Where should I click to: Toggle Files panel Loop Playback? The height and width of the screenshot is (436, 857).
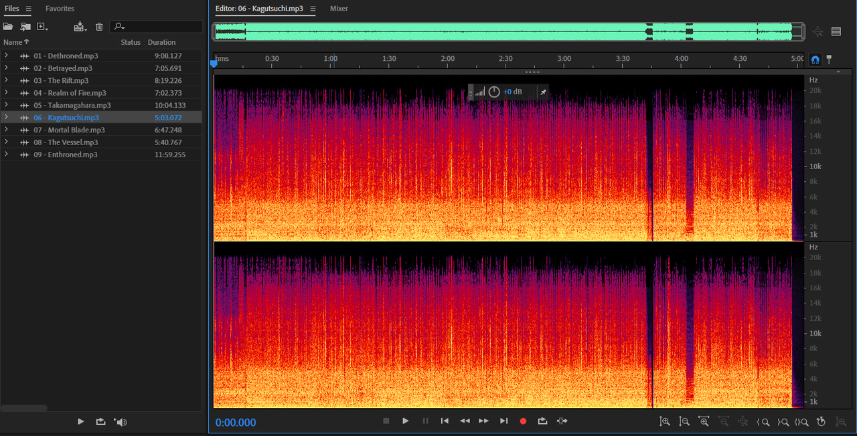tap(100, 422)
